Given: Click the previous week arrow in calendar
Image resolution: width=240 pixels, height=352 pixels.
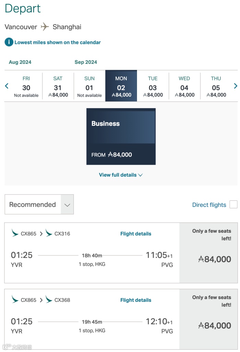Looking at the screenshot, I should (x=7, y=86).
